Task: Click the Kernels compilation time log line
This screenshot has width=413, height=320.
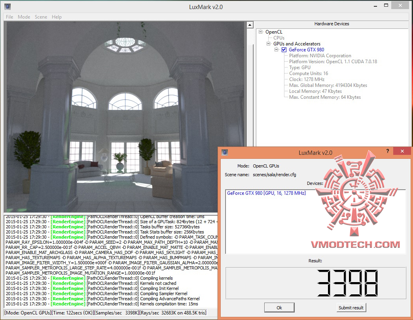Action: pyautogui.click(x=102, y=304)
